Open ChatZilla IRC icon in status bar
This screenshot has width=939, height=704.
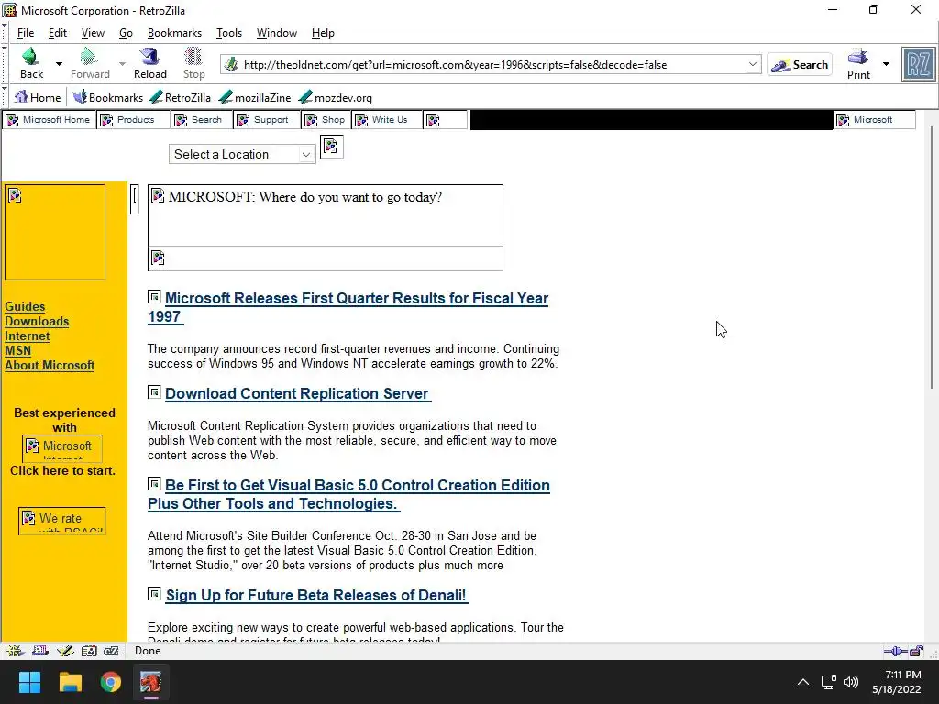click(111, 651)
